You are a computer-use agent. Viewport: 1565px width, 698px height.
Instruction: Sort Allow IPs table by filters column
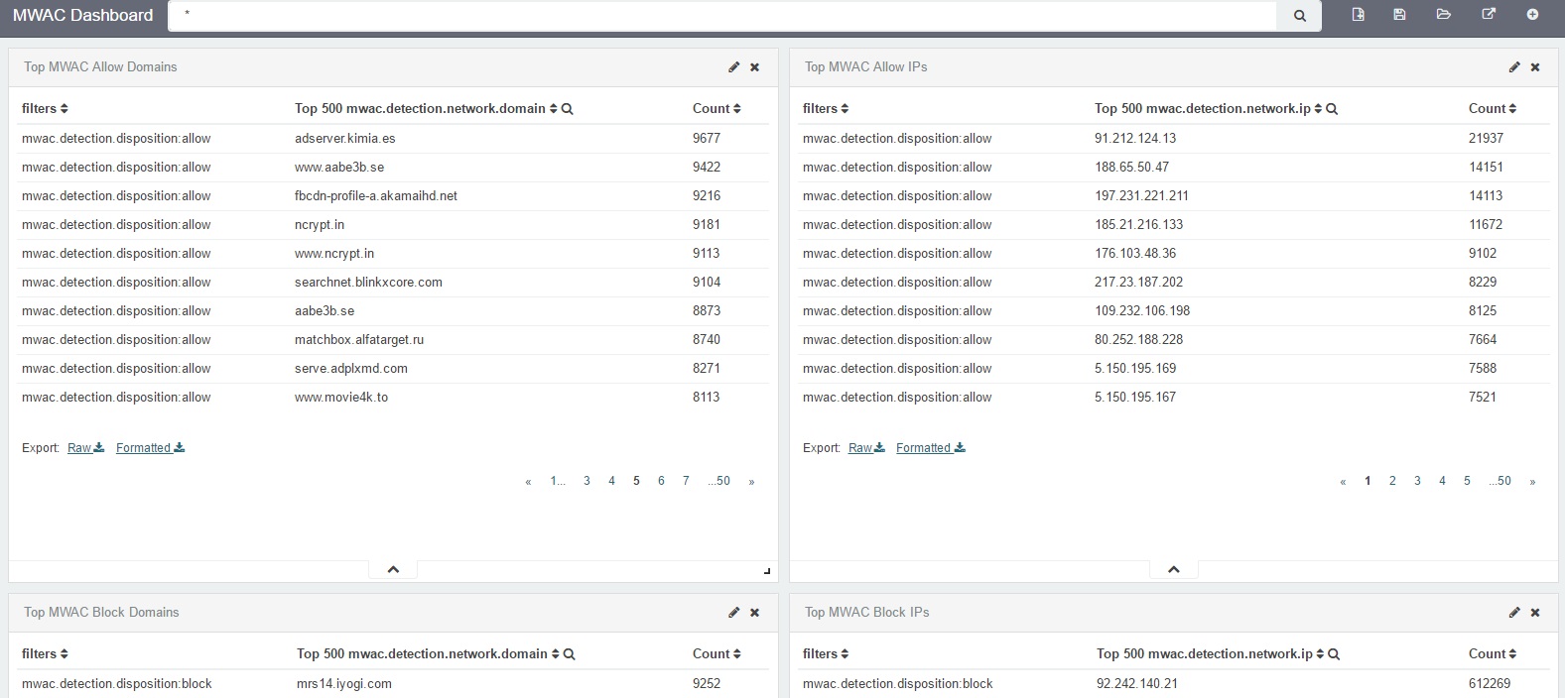coord(826,109)
